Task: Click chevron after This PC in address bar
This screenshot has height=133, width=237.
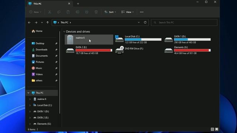Action: pyautogui.click(x=70, y=23)
